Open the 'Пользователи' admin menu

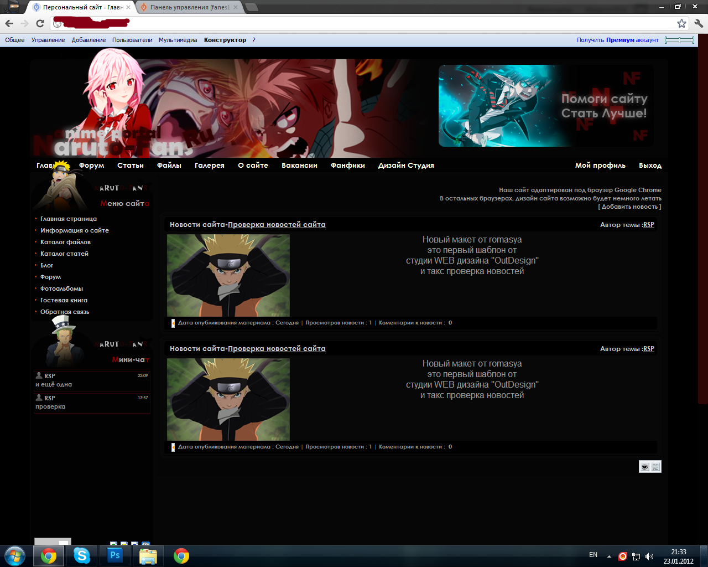point(132,40)
